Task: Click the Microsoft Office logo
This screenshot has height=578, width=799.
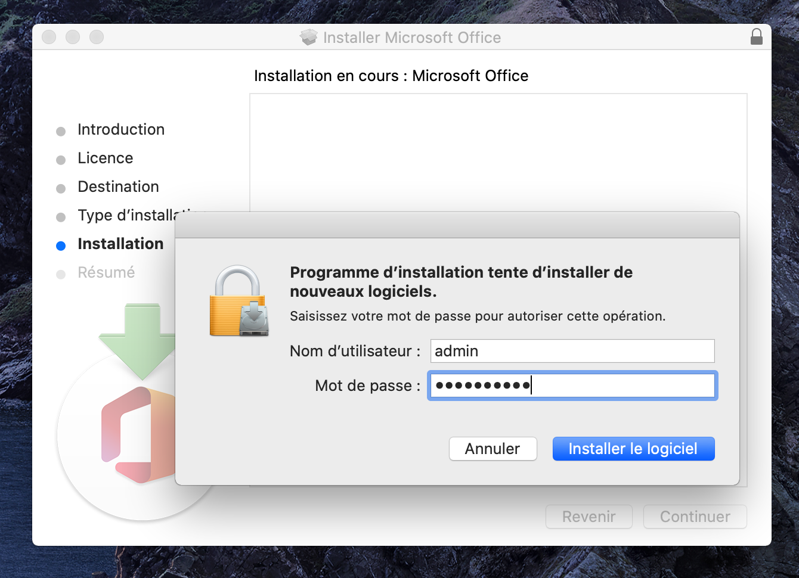Action: pos(138,434)
